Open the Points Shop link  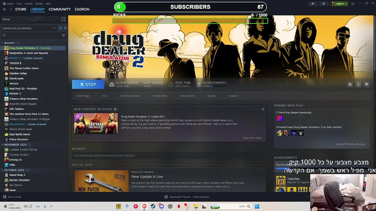point(160,96)
